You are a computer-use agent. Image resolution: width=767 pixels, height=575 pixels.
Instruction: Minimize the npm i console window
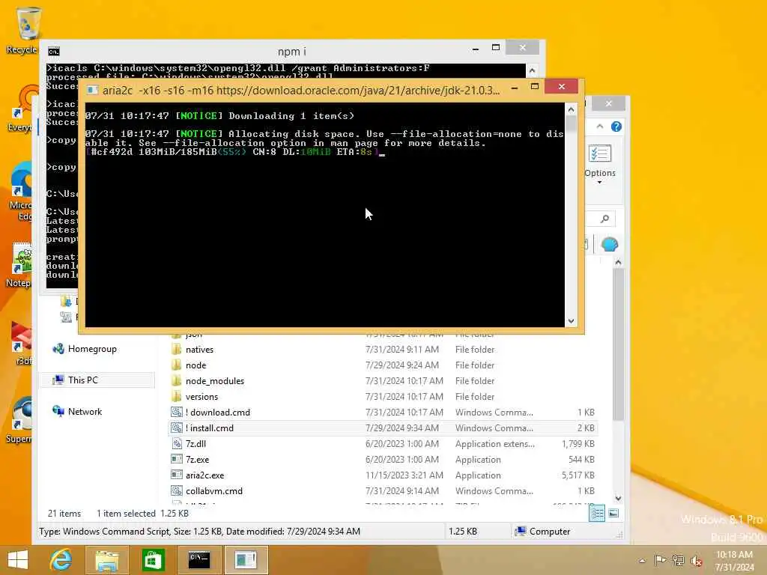(x=476, y=49)
